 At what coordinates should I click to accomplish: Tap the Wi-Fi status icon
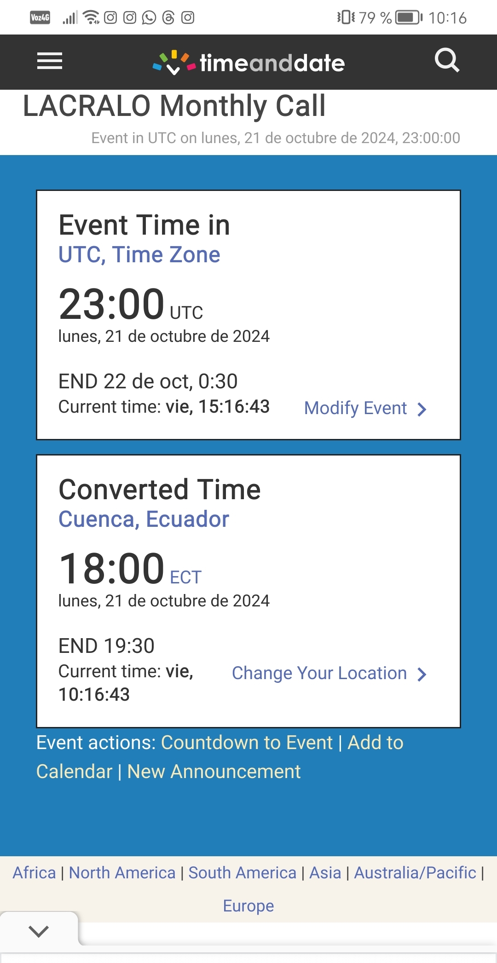[91, 18]
